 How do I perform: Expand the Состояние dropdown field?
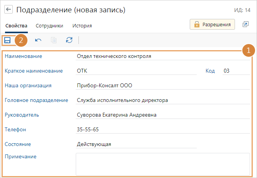136,144
